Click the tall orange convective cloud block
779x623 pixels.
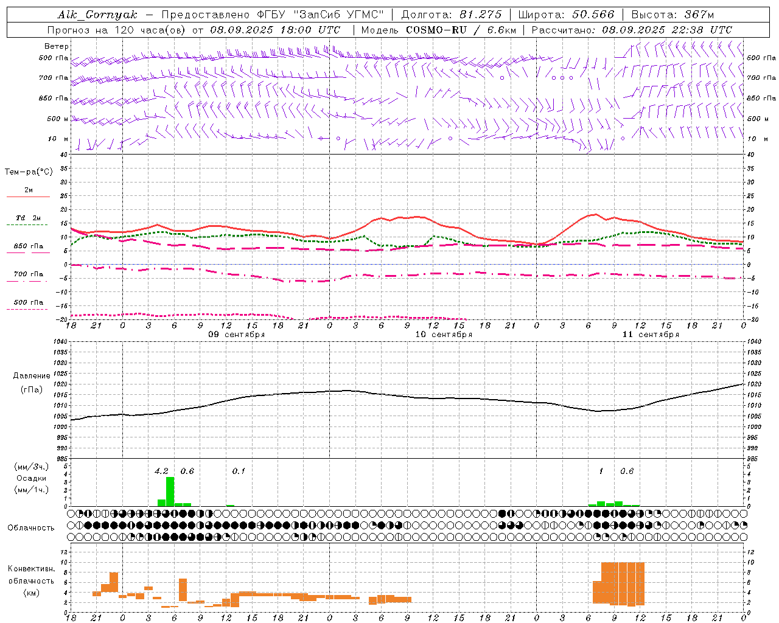pos(623,583)
